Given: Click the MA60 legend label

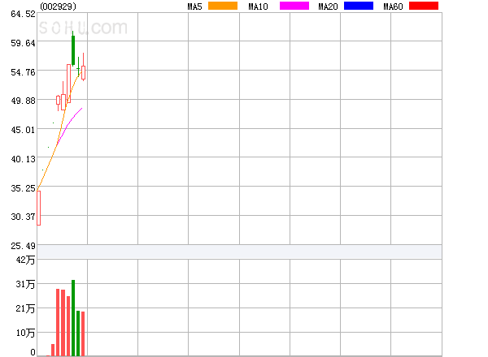Looking at the screenshot, I should click(393, 6).
